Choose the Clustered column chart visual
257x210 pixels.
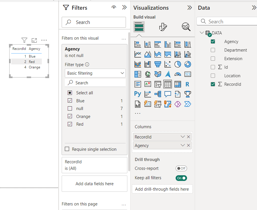168,44
